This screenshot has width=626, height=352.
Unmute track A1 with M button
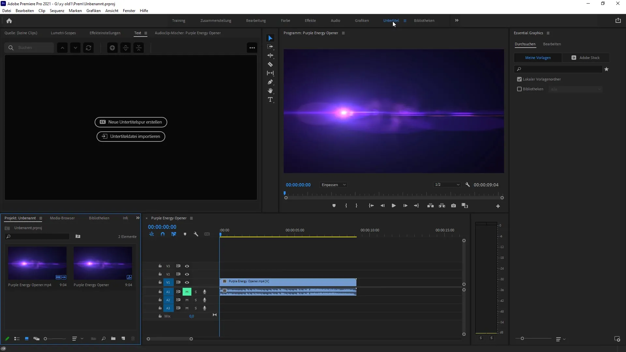coord(187,292)
